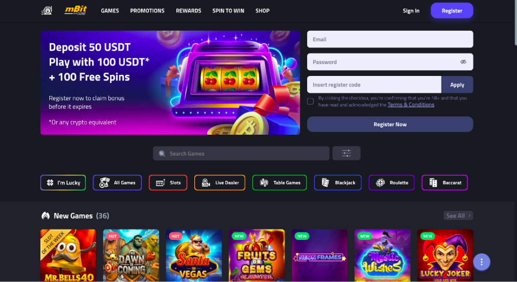
Task: Open the game filter sliders icon
Action: 346,153
